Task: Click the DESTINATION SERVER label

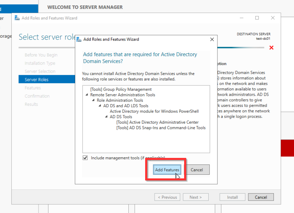Action: [253, 34]
